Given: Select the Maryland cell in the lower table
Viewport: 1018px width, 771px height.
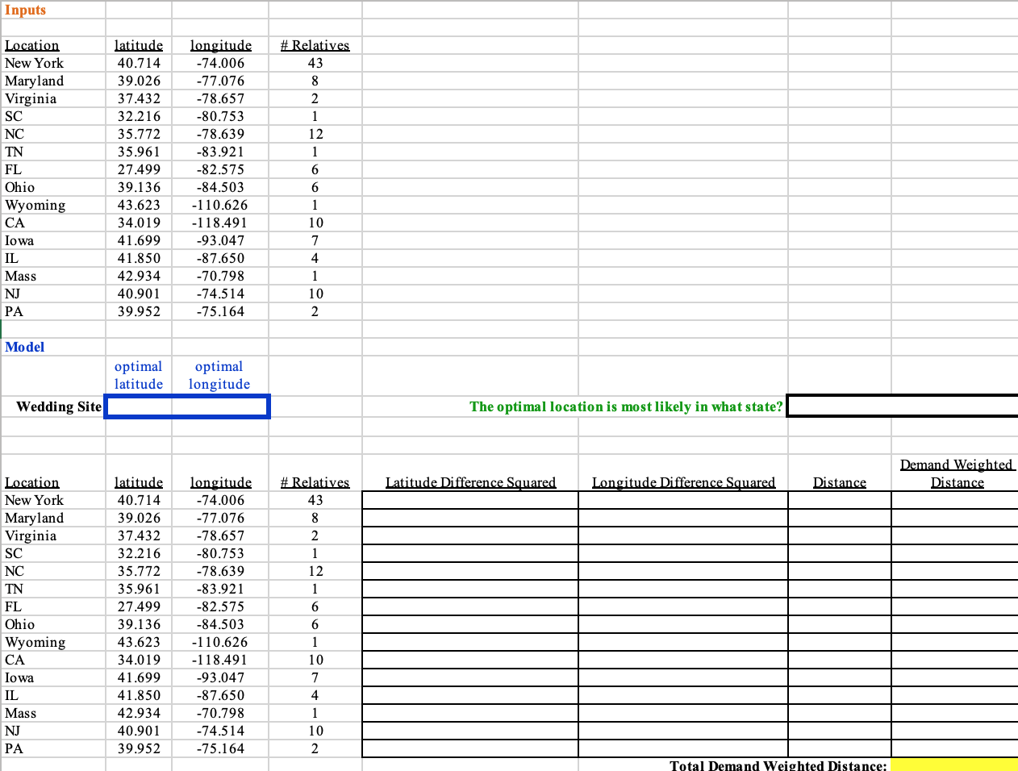Looking at the screenshot, I should [34, 518].
